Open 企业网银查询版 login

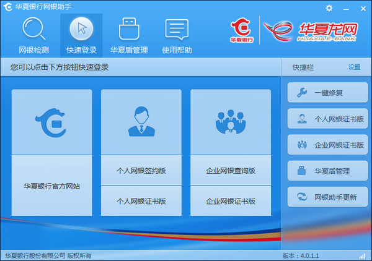coord(231,170)
